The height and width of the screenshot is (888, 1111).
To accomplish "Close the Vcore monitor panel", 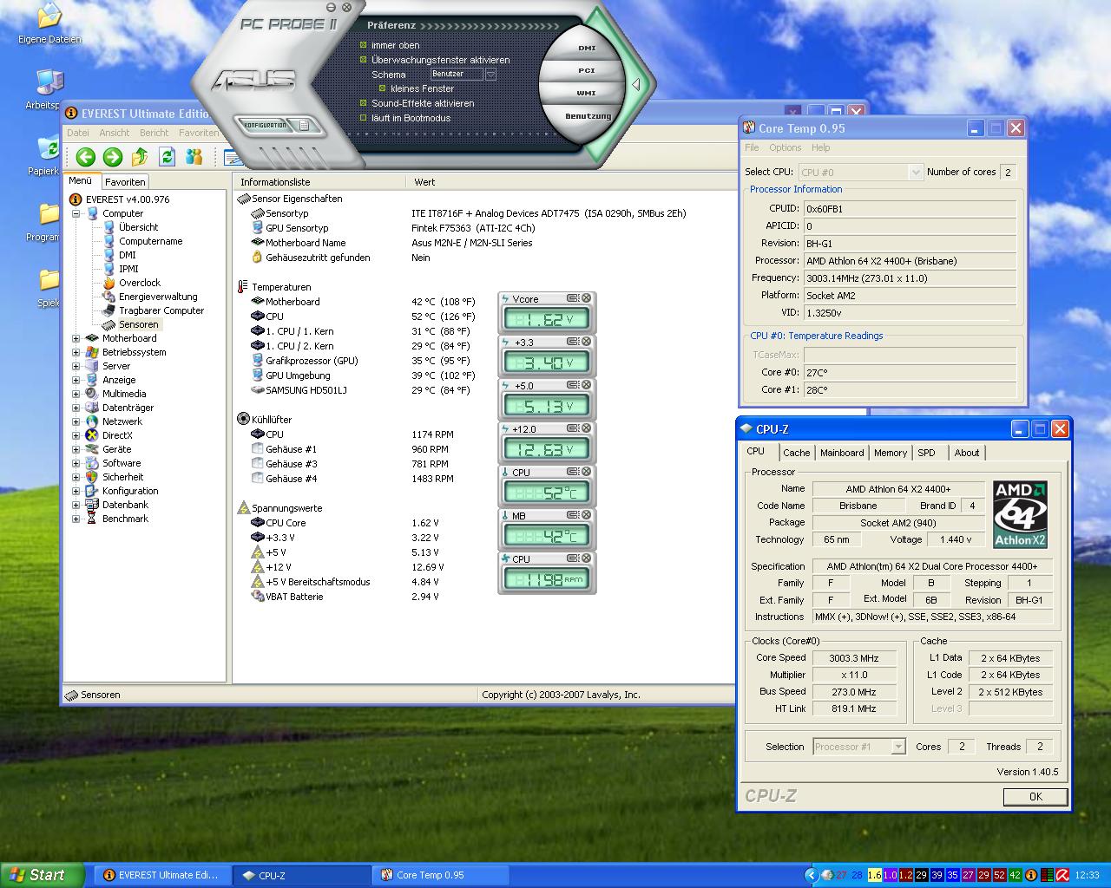I will click(587, 298).
